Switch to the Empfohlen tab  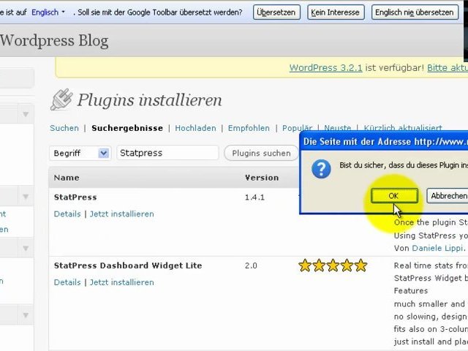pos(249,128)
